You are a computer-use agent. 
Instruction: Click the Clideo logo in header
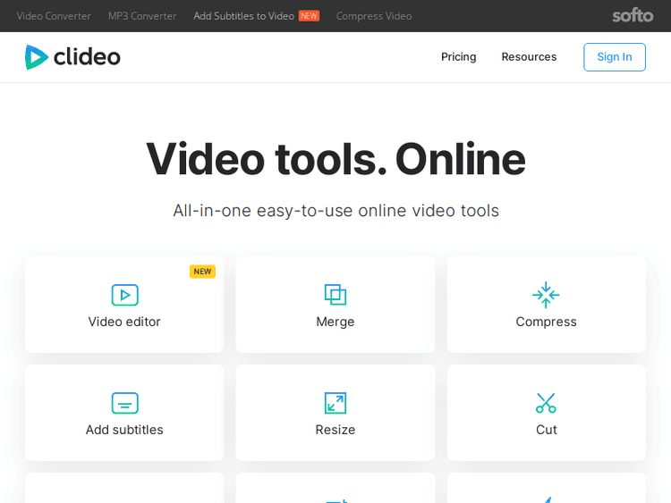pos(72,57)
